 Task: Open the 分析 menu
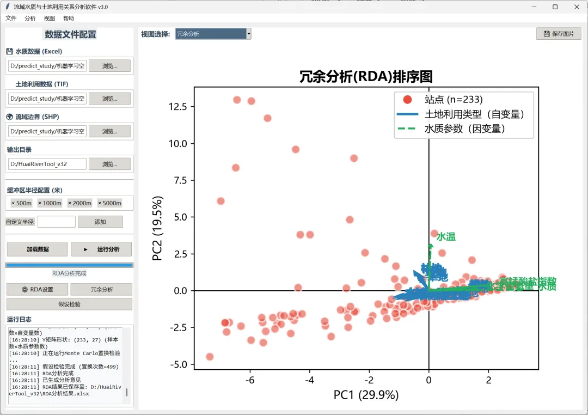click(30, 18)
